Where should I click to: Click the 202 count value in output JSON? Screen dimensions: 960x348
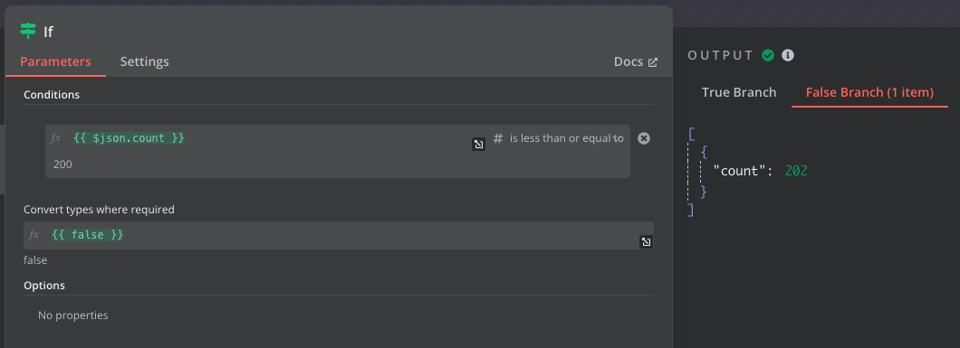[796, 171]
